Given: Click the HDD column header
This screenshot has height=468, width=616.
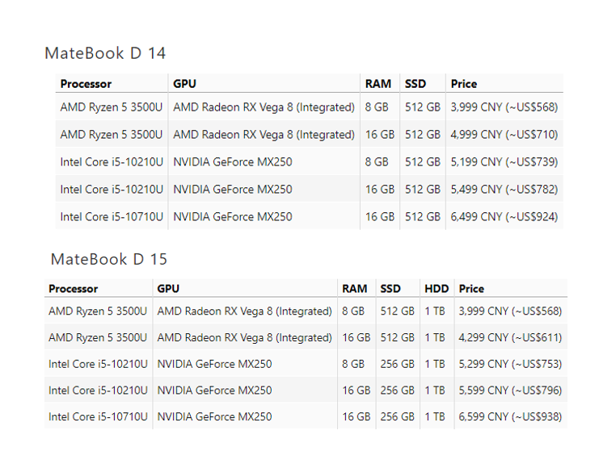Looking at the screenshot, I should click(x=435, y=289).
